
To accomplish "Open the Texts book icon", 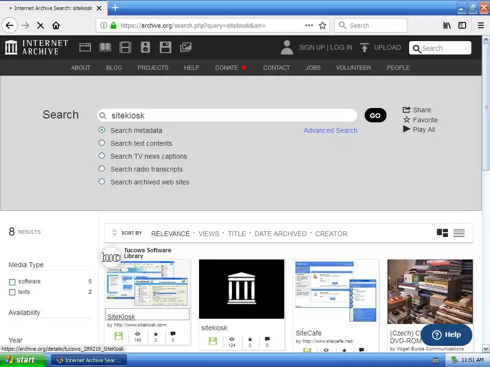I will point(105,47).
